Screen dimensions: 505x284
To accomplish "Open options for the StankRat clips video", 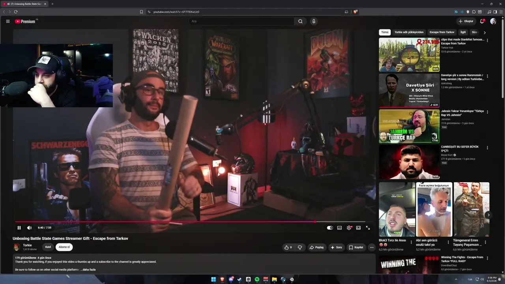I will coord(487,40).
